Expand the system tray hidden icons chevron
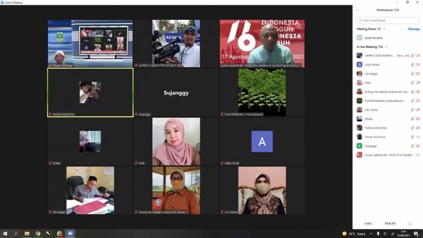Screen dimensions: 423x238 pyautogui.click(x=371, y=233)
